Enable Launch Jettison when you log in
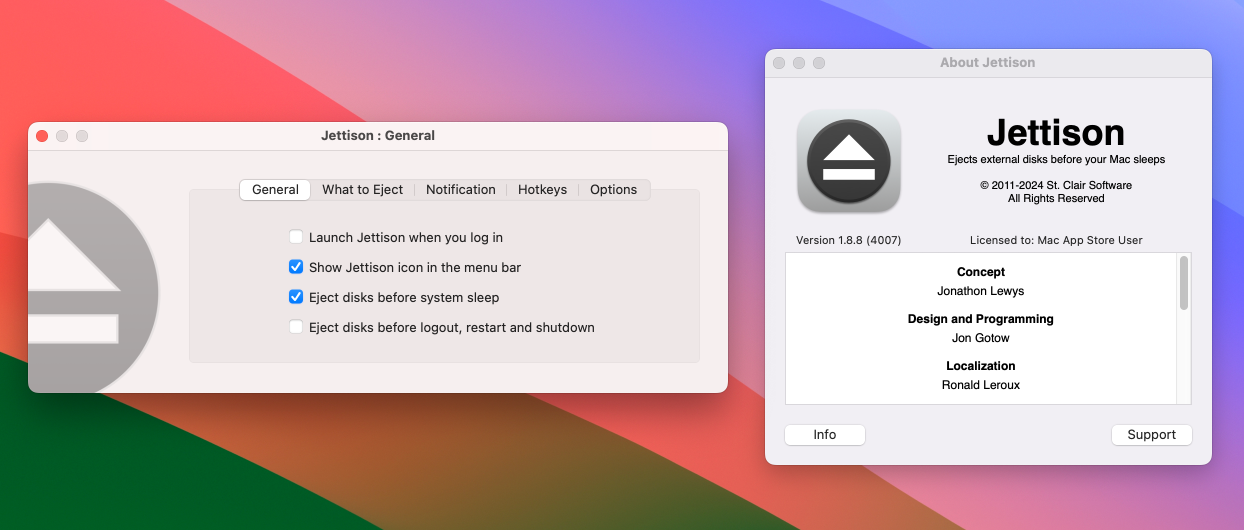The height and width of the screenshot is (530, 1244). pos(296,236)
